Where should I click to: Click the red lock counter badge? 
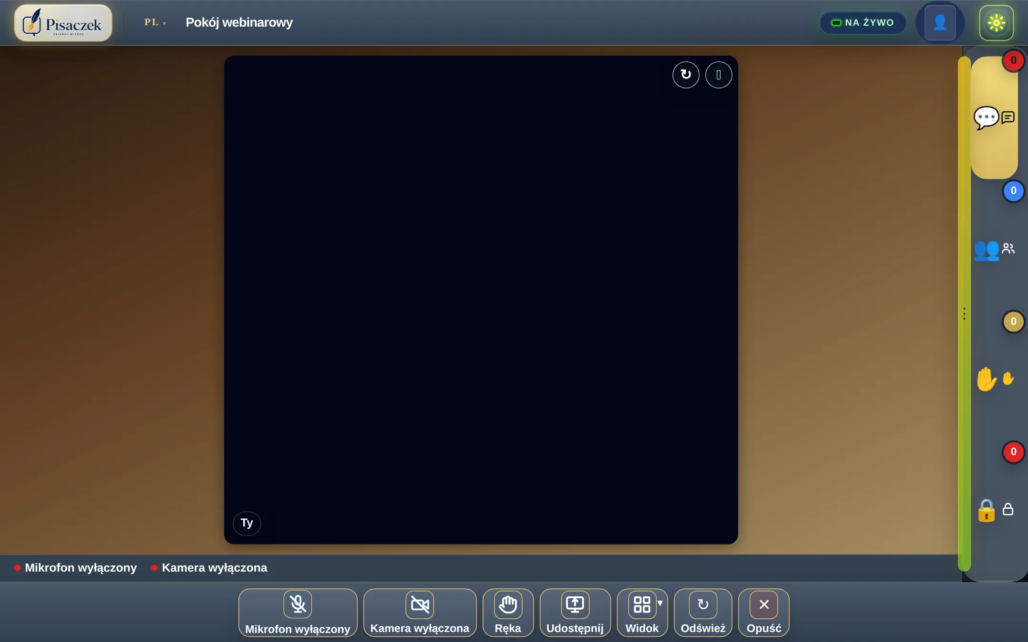(x=1014, y=452)
